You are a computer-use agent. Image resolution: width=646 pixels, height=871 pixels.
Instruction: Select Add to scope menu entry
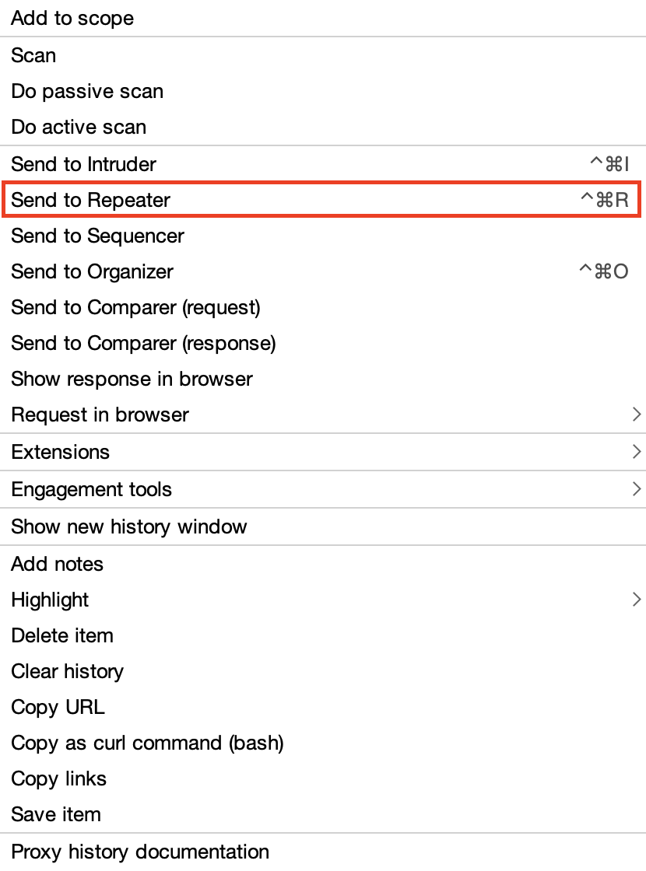coord(72,19)
